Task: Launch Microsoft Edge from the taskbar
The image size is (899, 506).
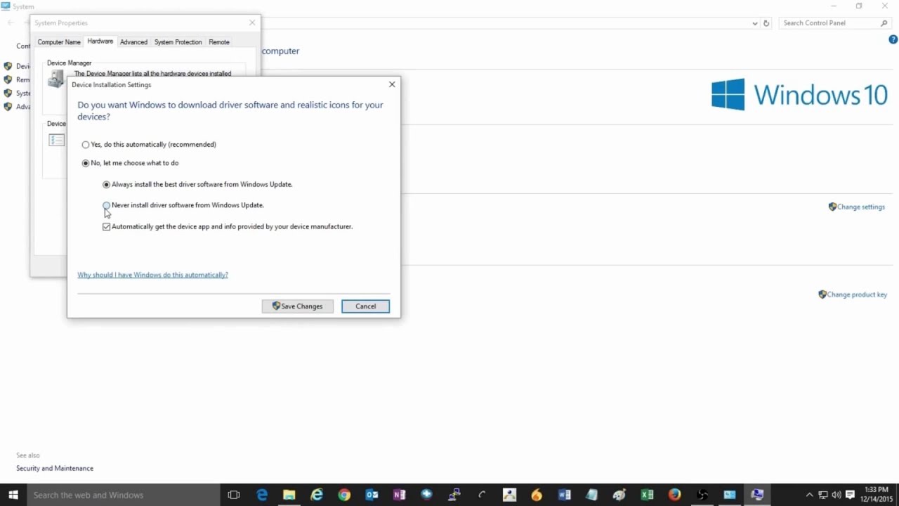Action: (262, 495)
